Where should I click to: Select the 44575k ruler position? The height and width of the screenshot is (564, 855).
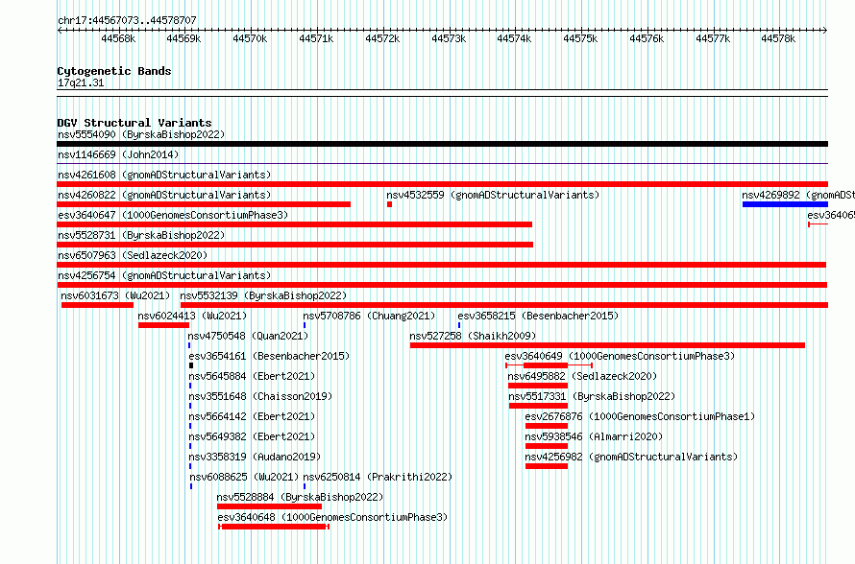580,38
